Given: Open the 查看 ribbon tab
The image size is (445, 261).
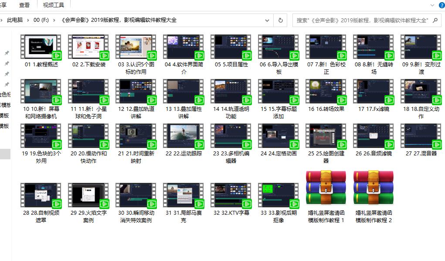Looking at the screenshot, I should tap(24, 5).
